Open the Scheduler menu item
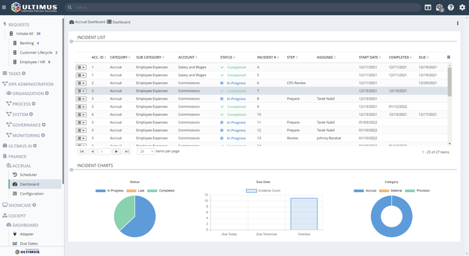Image resolution: width=469 pixels, height=256 pixels. 29,175
